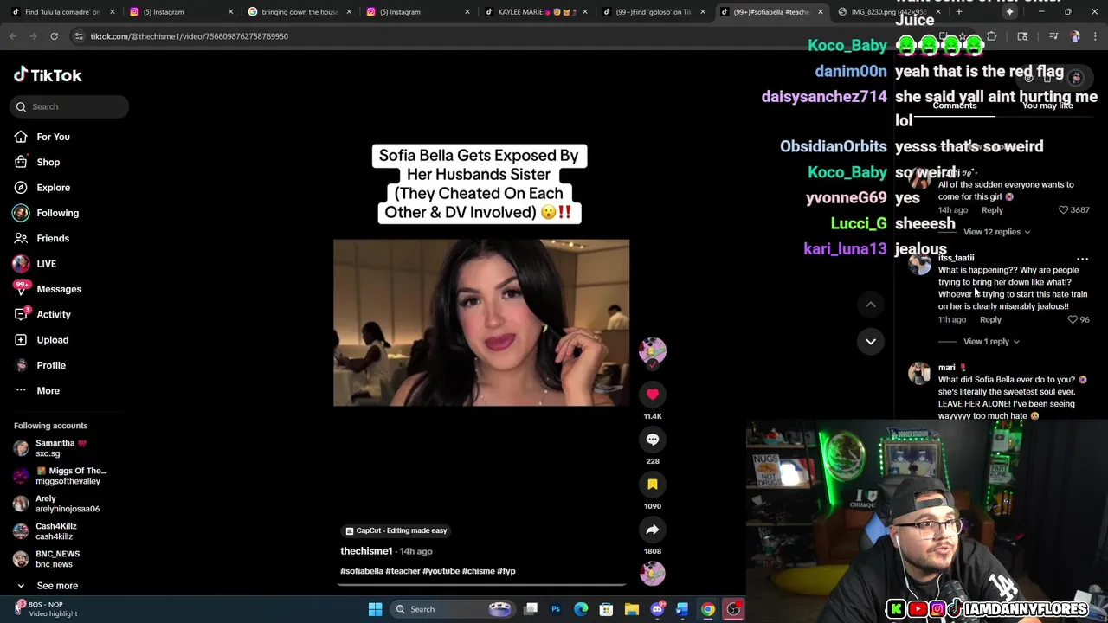Open creator avatar above like button

pyautogui.click(x=653, y=350)
